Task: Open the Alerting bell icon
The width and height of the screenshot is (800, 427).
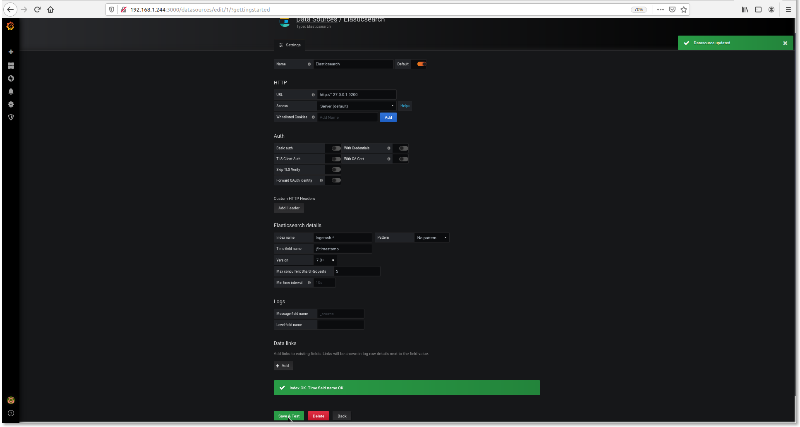Action: coord(11,91)
